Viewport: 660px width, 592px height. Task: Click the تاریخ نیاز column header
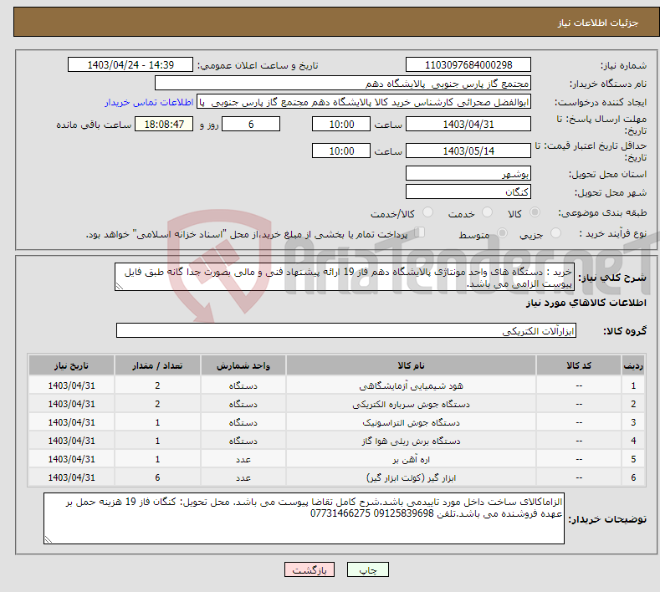[x=72, y=365]
